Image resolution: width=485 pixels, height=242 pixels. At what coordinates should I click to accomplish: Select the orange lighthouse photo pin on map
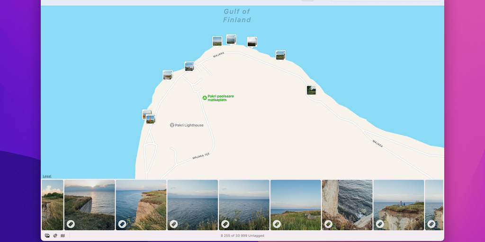[x=151, y=119]
